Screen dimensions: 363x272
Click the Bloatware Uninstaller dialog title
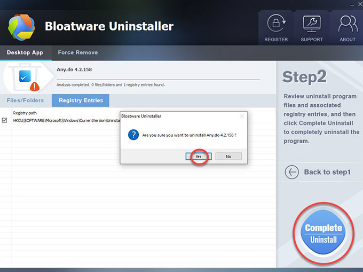pyautogui.click(x=141, y=116)
